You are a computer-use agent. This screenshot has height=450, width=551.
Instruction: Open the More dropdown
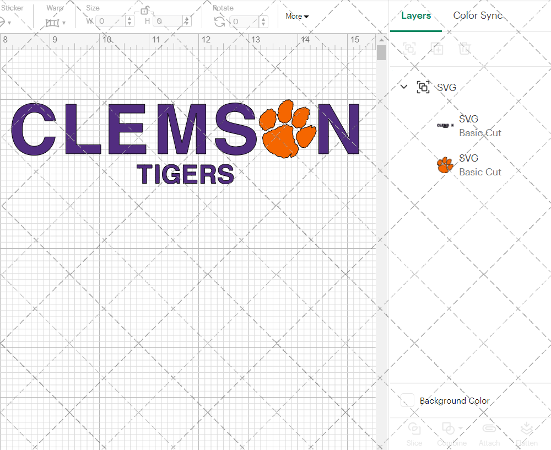click(x=296, y=16)
